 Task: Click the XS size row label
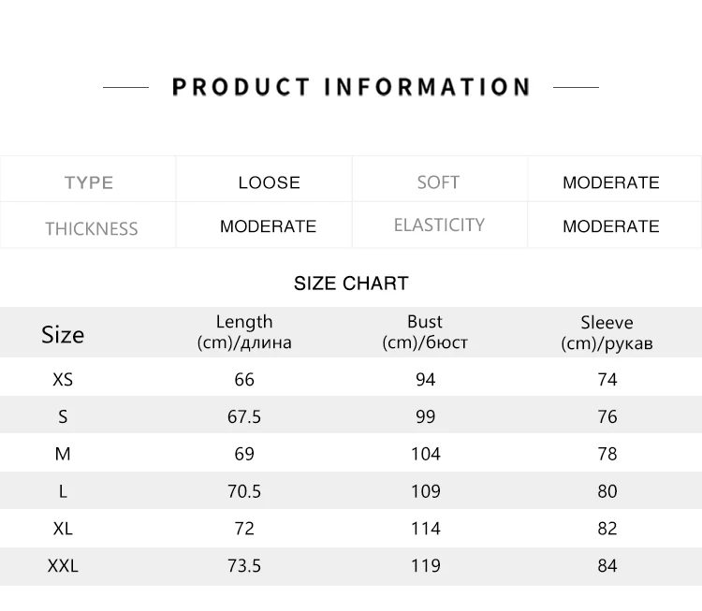click(x=63, y=379)
